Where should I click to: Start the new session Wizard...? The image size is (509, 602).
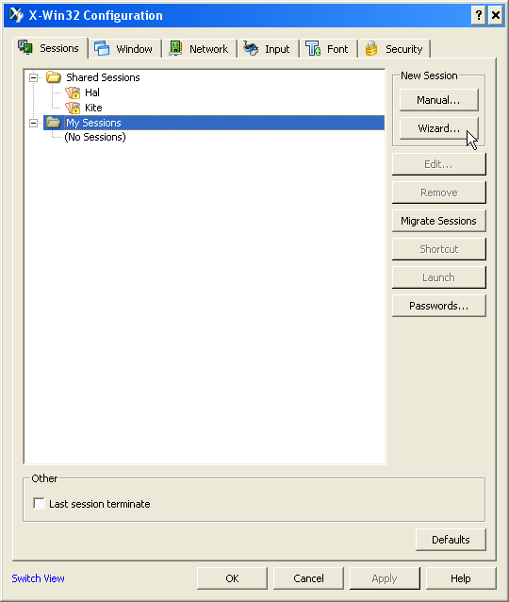click(439, 128)
